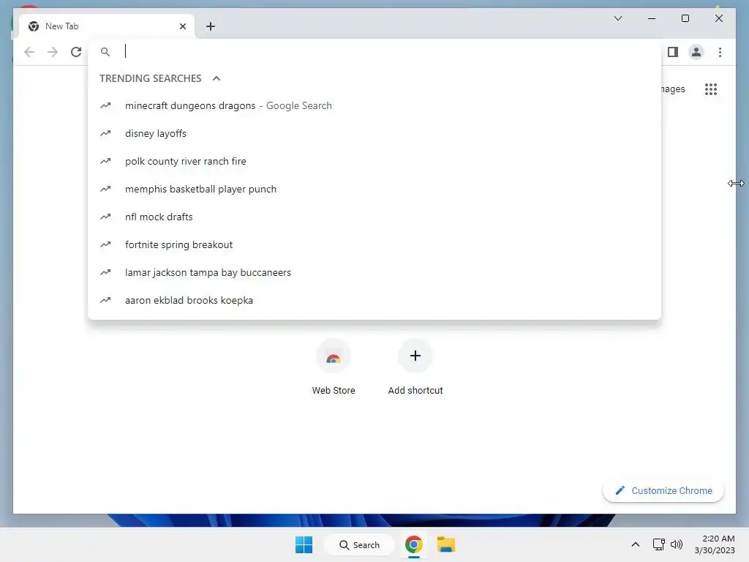This screenshot has height=562, width=749.
Task: Reload the current page
Action: click(76, 52)
